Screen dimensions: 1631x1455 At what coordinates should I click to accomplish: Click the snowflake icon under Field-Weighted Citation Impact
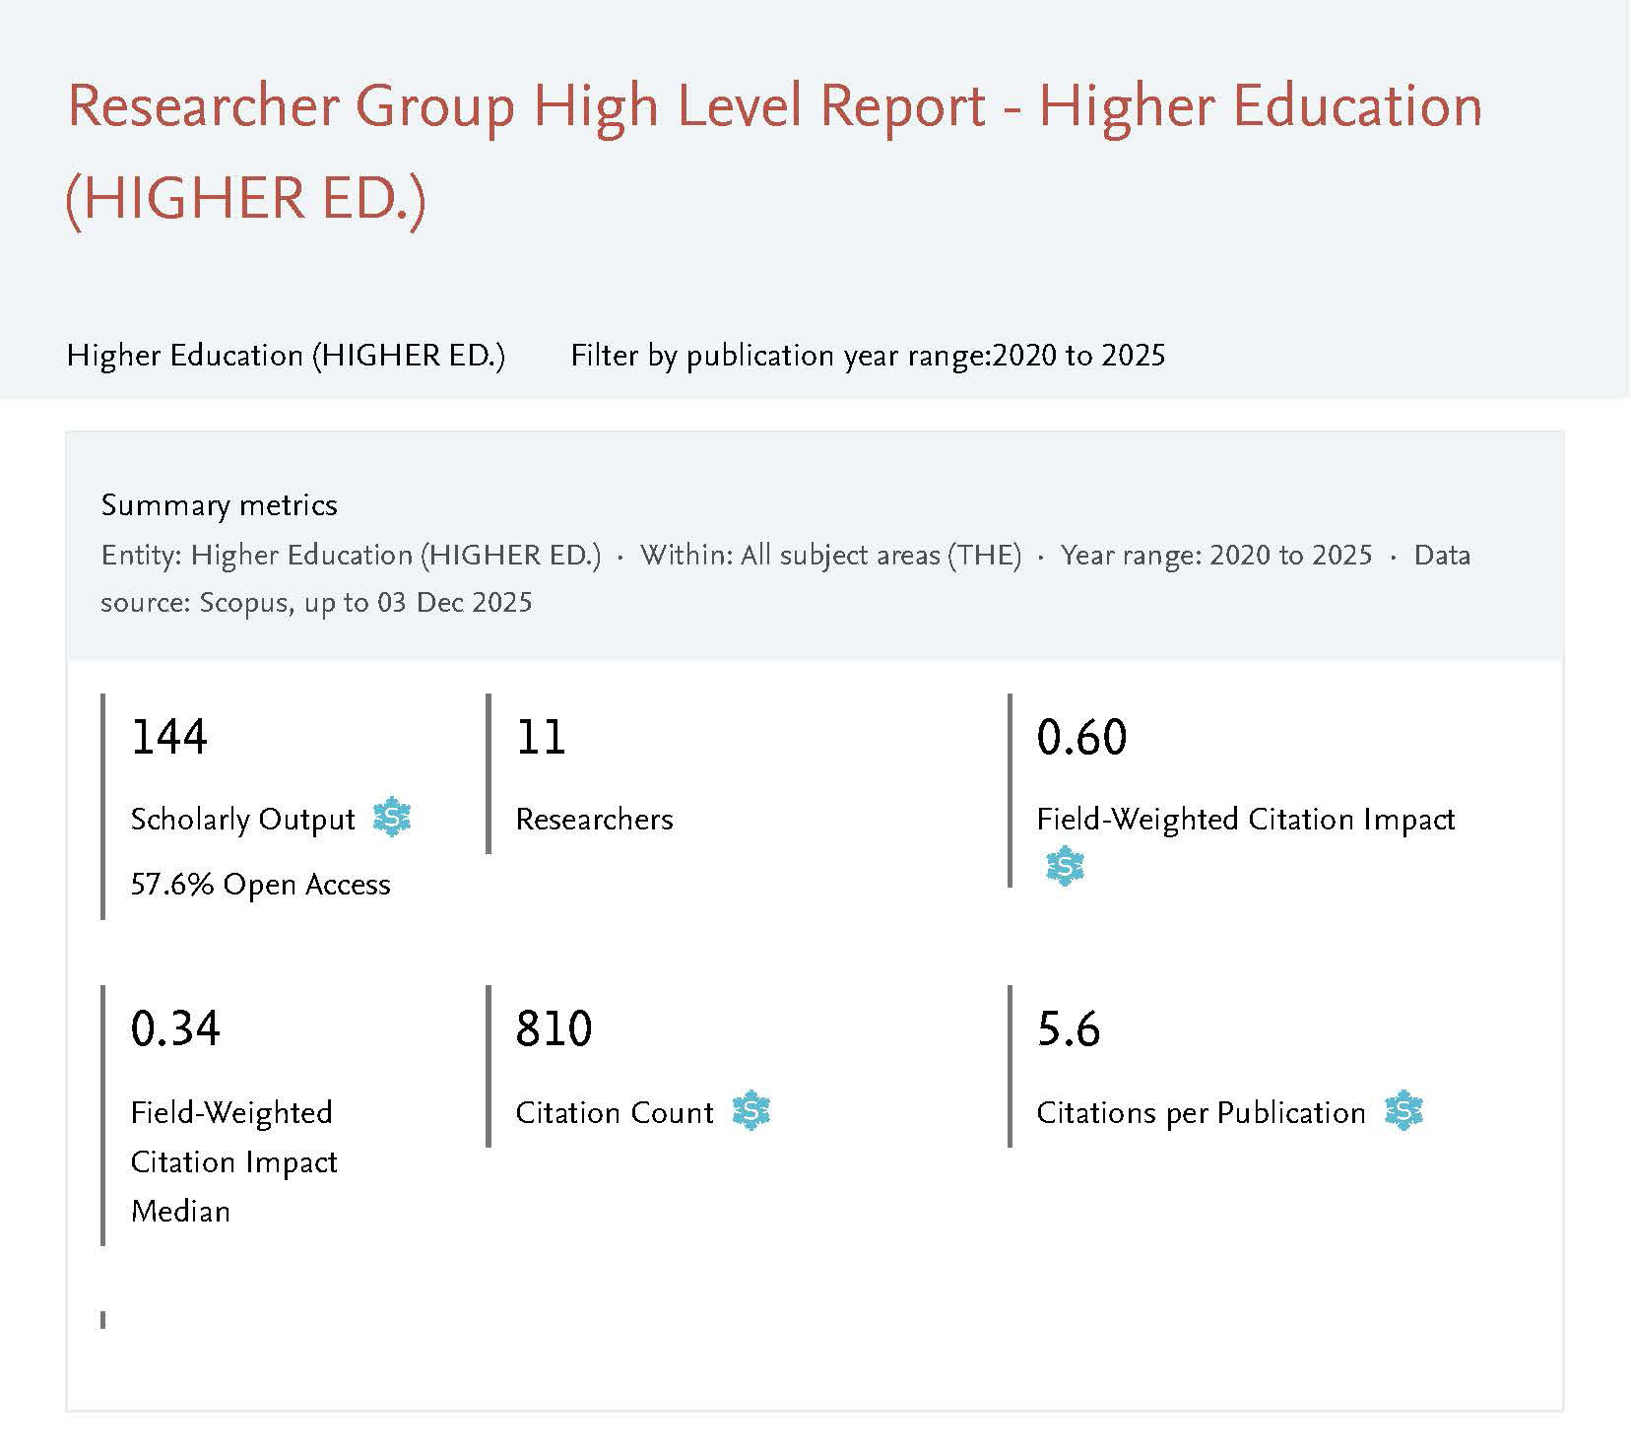1065,867
